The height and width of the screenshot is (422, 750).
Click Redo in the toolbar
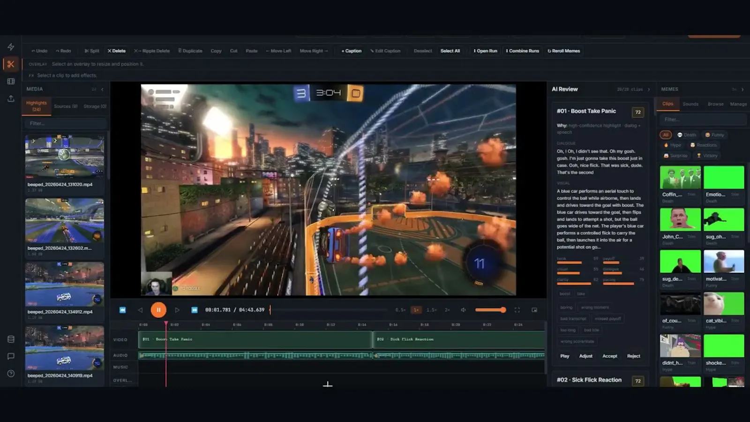click(63, 51)
